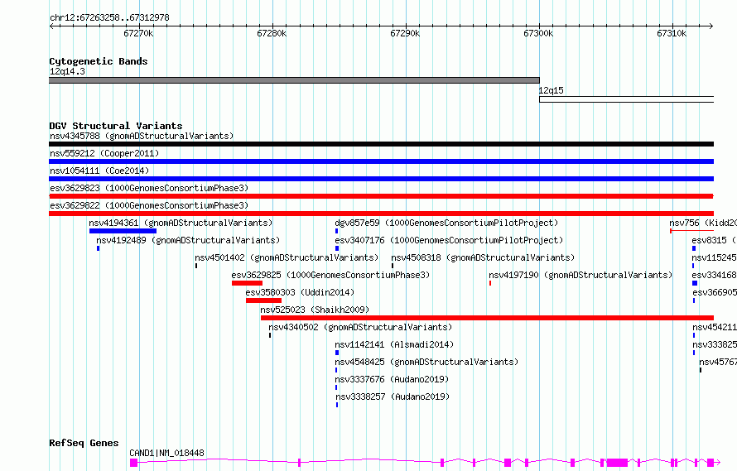Viewport: 737px width, 471px height.
Task: Click the long red nsv525023 Shaikh2009 bar
Action: pyautogui.click(x=487, y=318)
